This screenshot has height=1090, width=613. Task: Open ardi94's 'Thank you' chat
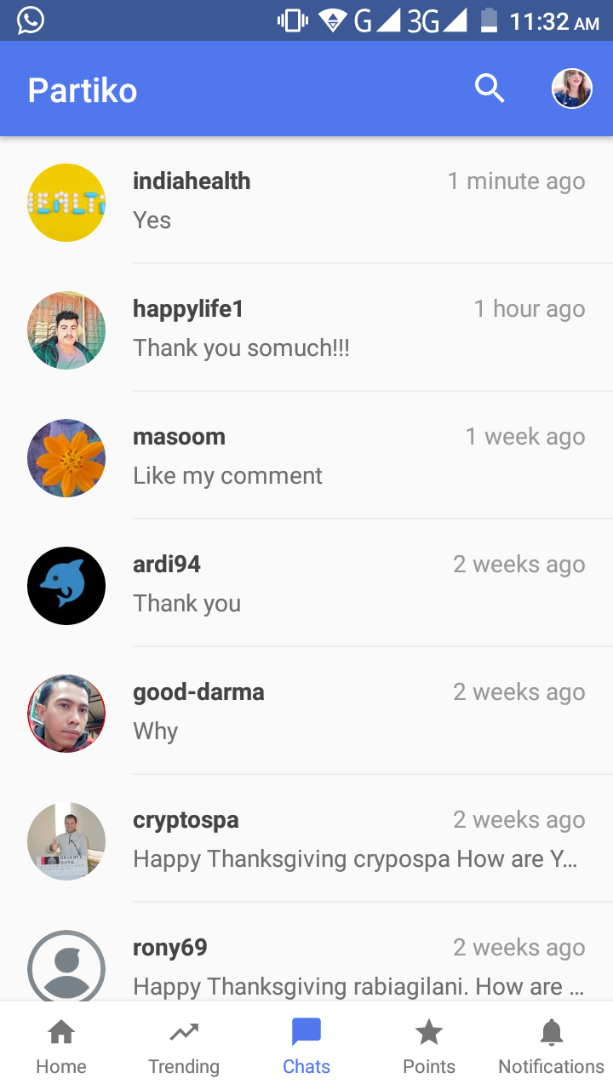(x=306, y=583)
